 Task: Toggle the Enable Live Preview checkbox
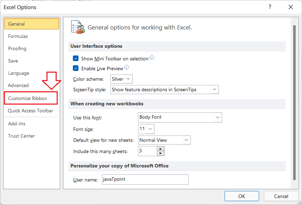point(76,68)
